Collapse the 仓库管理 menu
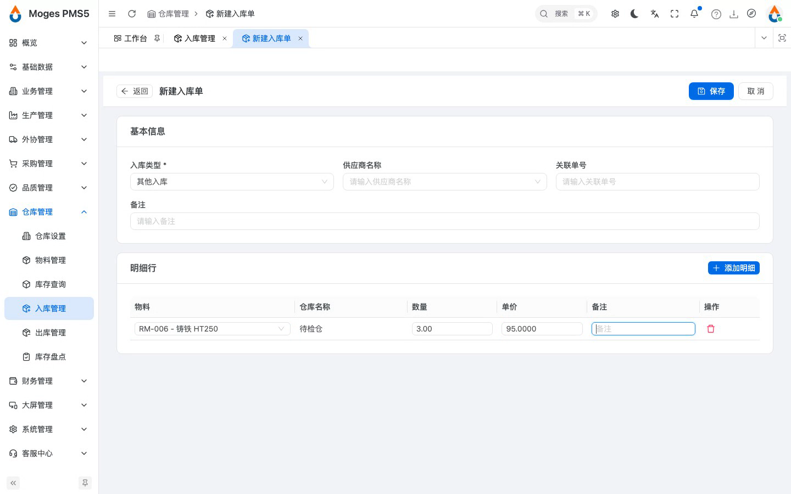This screenshot has height=494, width=791. [49, 212]
